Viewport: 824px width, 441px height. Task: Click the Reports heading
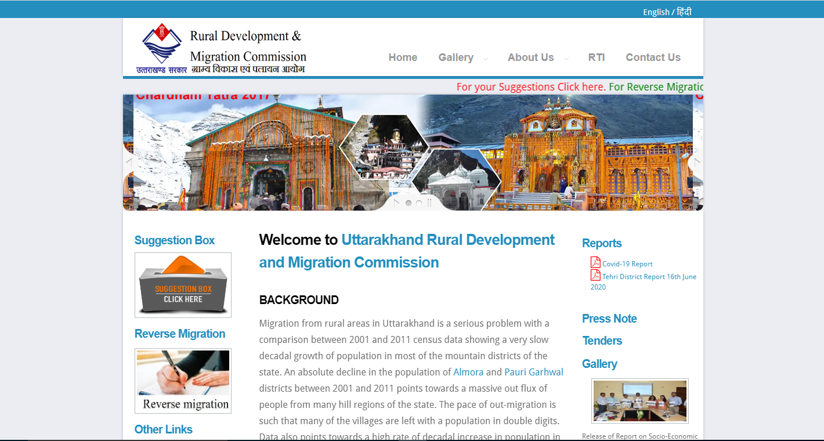[x=602, y=243]
